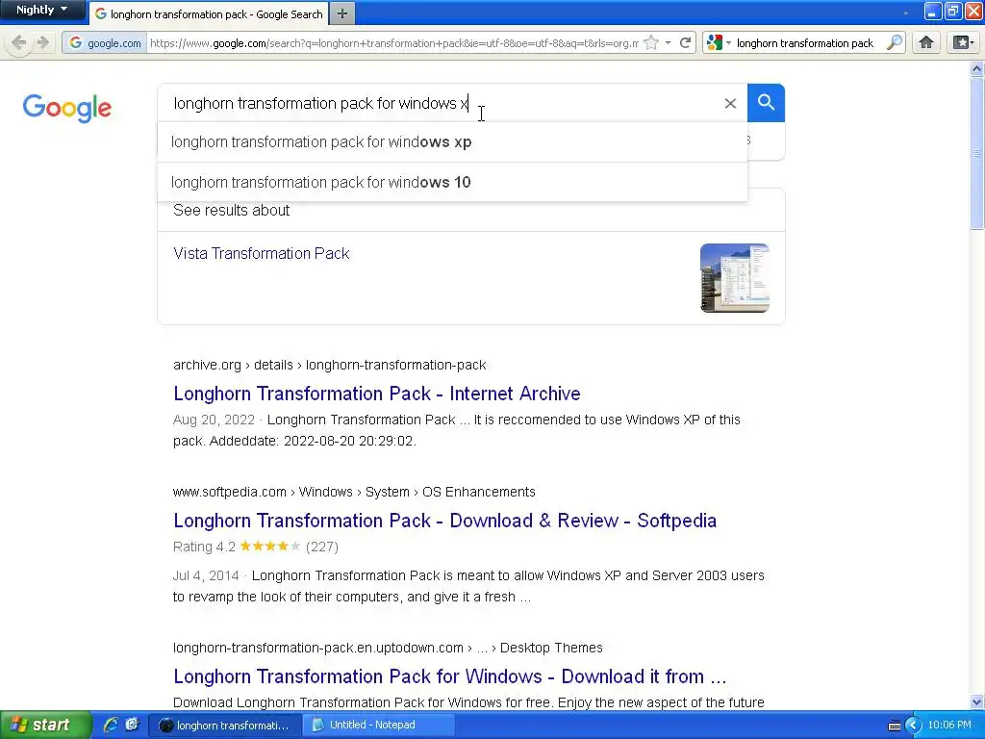Click the google.com site identity button
The width and height of the screenshot is (985, 739).
[x=105, y=42]
